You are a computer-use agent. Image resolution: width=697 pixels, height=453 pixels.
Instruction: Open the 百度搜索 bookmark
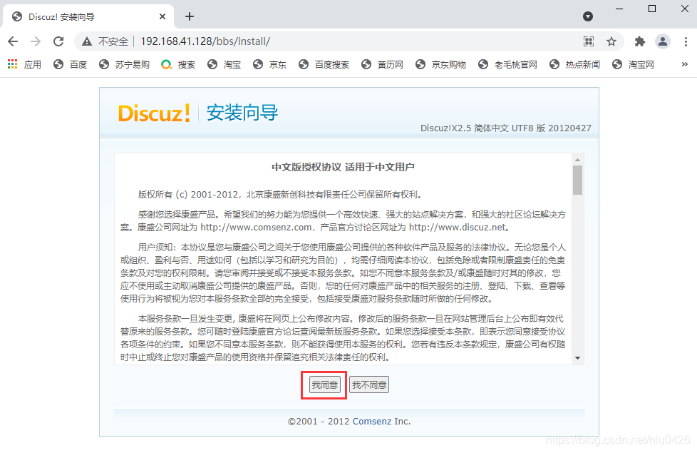point(324,64)
